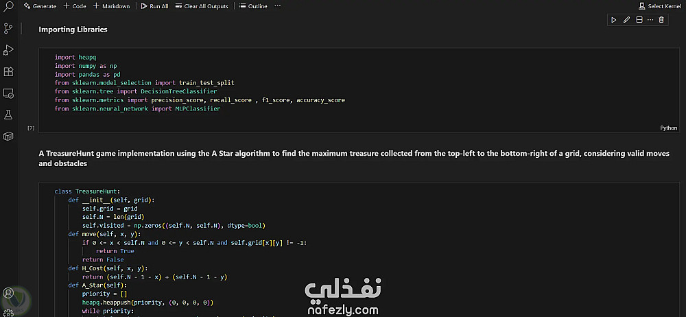This screenshot has height=317, width=686.
Task: Click on 'precision_score' in metrics import
Action: click(177, 100)
